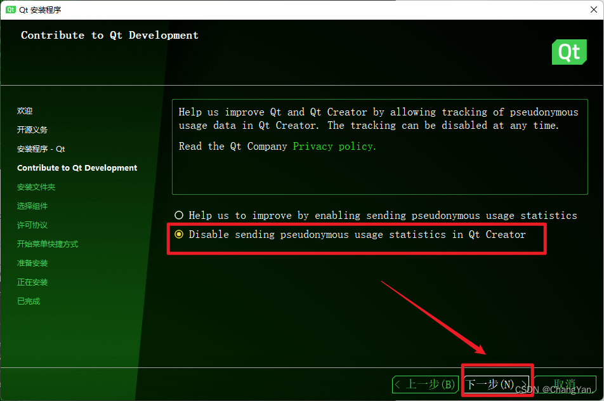Select the 准备安装 step in the sidebar
The height and width of the screenshot is (401, 604).
32,263
